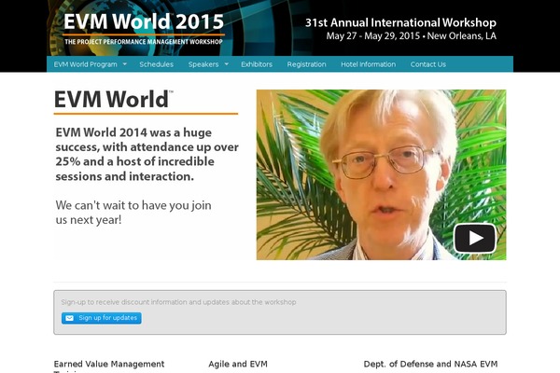Select Contact Us in the navigation bar
This screenshot has width=560, height=373.
pos(427,64)
